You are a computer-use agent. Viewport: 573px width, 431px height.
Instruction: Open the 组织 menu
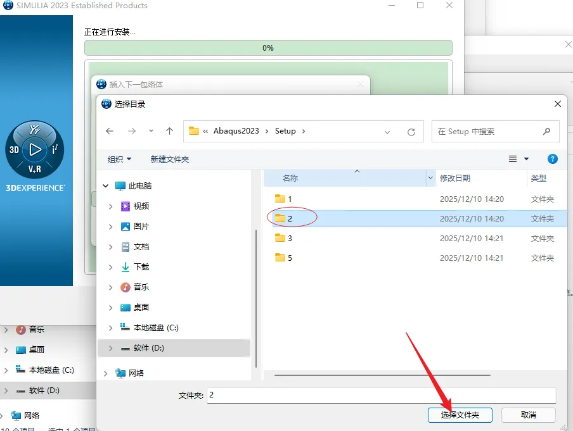[x=119, y=159]
